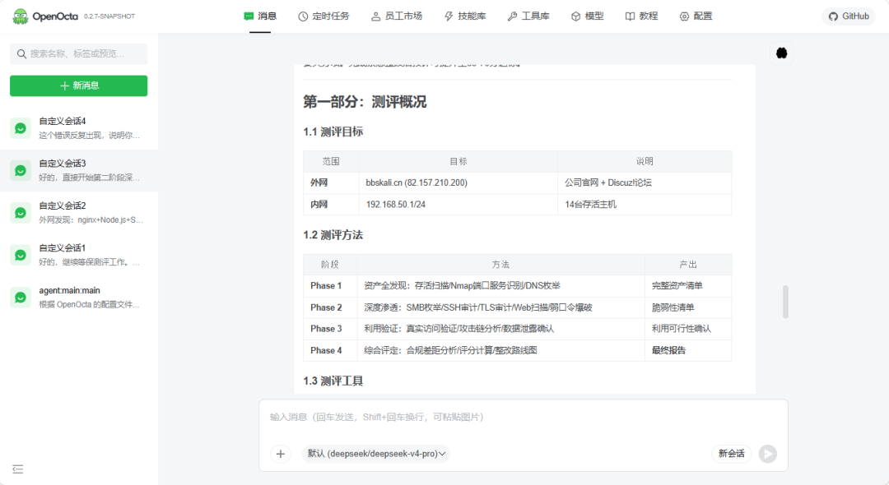Click the version label 0.2.7-SNAPSHOT
Image resolution: width=889 pixels, height=485 pixels.
[109, 16]
